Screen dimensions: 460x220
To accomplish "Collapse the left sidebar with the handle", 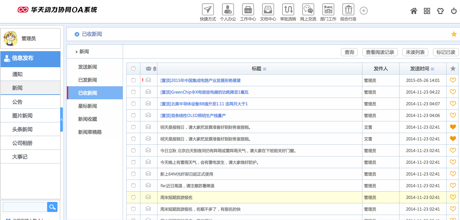I will 62,119.
